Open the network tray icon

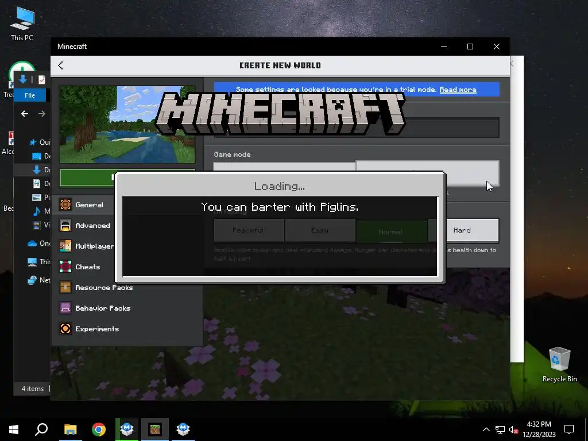click(500, 430)
